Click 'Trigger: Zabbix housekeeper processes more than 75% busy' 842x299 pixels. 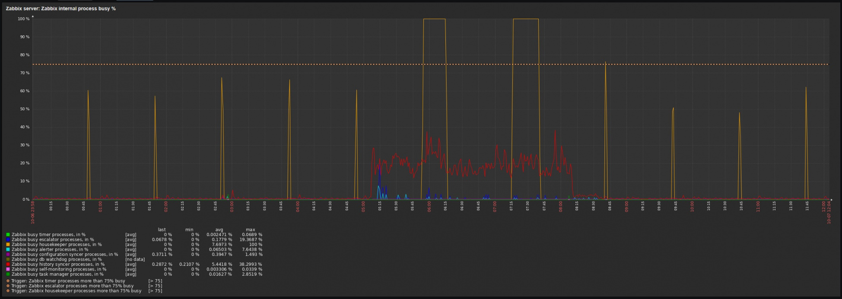click(76, 291)
